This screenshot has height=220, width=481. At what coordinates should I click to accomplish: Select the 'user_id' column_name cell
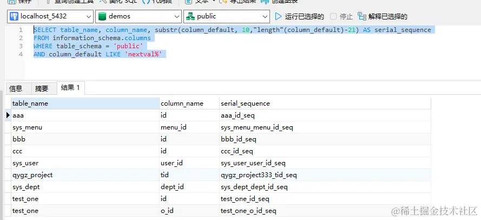189,163
